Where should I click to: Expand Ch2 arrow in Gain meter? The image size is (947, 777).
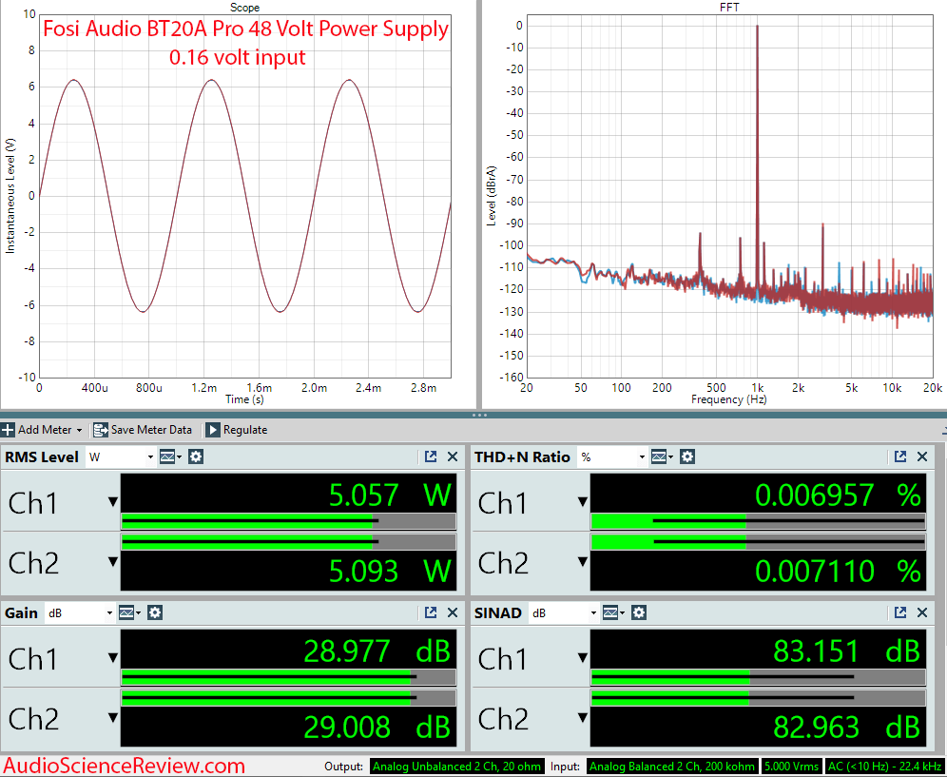point(113,717)
